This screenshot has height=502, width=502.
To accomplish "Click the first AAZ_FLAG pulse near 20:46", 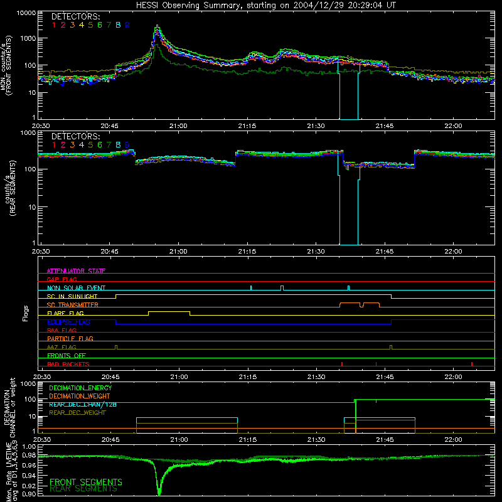I will click(116, 347).
